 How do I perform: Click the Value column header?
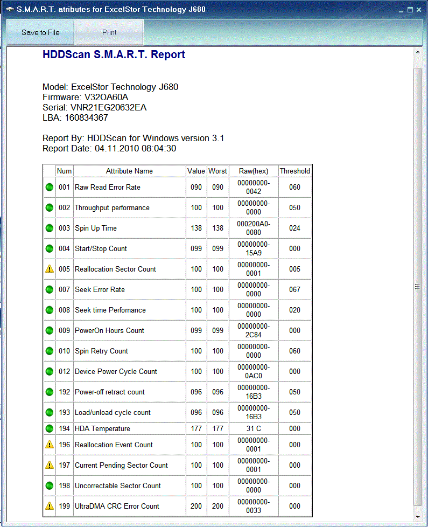click(x=196, y=171)
